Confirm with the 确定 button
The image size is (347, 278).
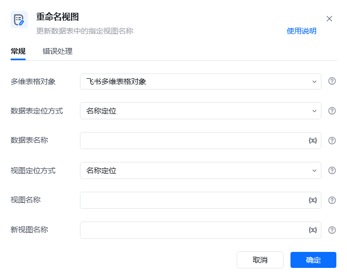pos(313,260)
